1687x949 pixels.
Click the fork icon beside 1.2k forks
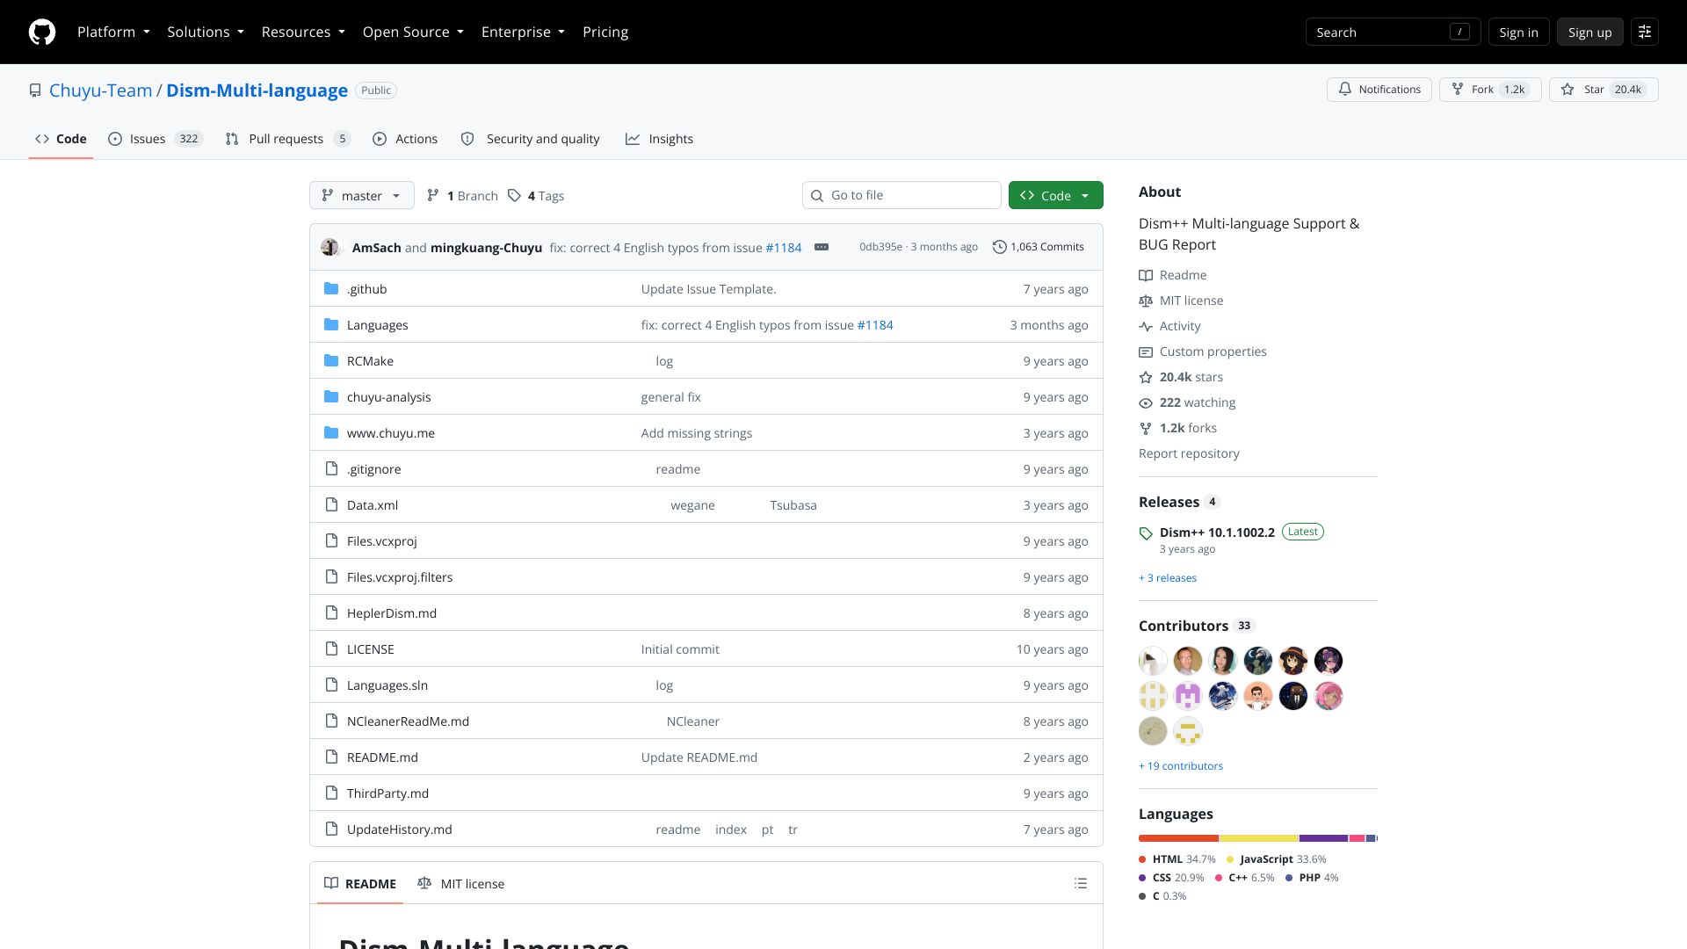pyautogui.click(x=1146, y=428)
